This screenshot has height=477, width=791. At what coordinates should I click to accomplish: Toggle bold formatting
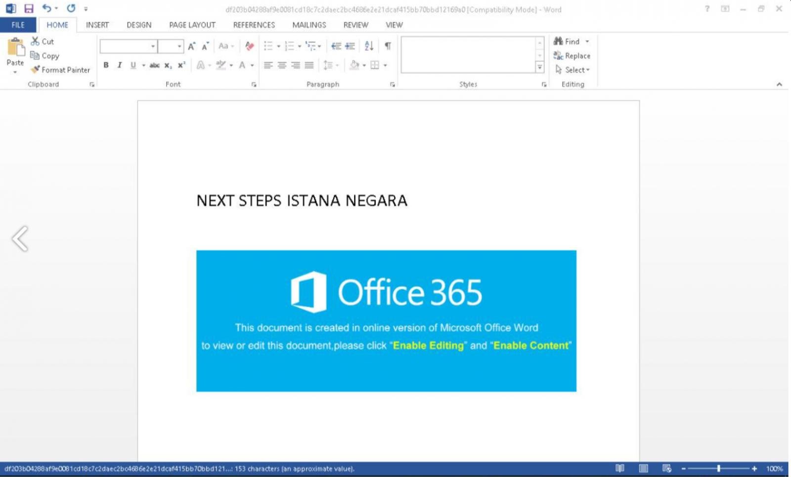(106, 65)
